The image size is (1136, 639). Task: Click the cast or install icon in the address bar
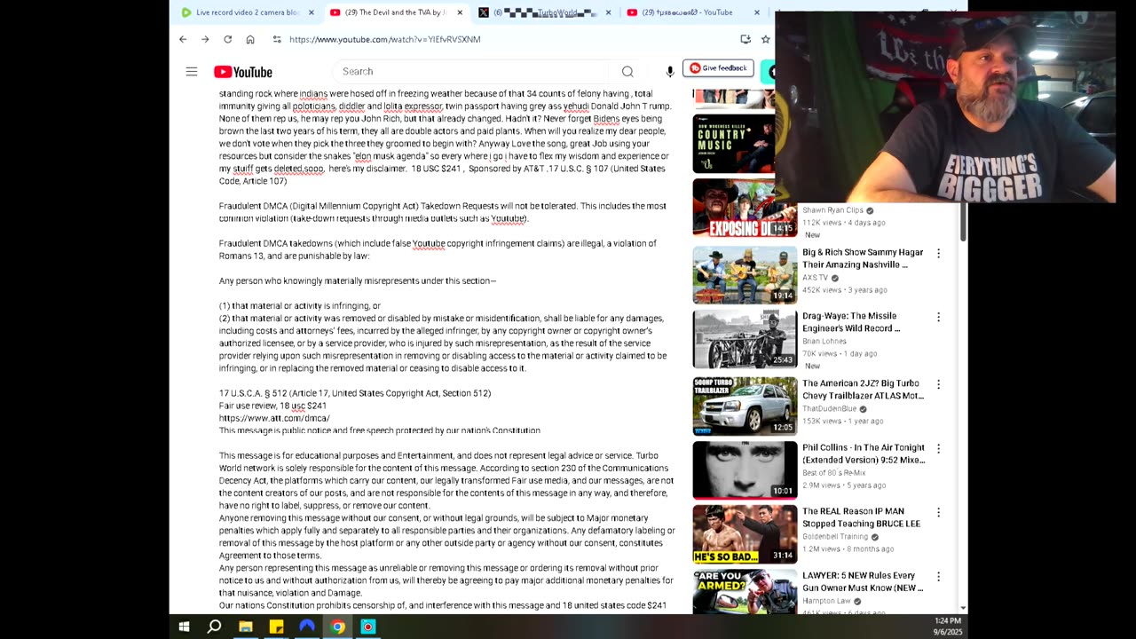(745, 39)
